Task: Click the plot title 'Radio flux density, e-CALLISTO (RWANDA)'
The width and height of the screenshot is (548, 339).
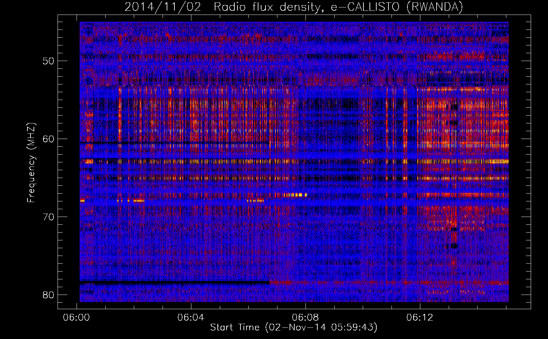Action: click(x=338, y=7)
